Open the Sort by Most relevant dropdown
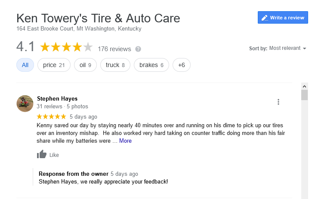Viewport: 312px width, 199px height. click(x=287, y=48)
